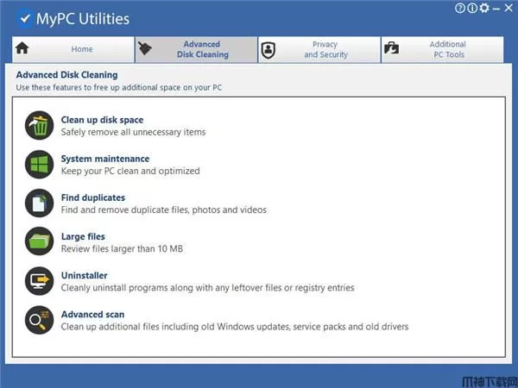Click the Advanced scan magnifier icon
Viewport: 518px width, 388px height.
coord(38,320)
